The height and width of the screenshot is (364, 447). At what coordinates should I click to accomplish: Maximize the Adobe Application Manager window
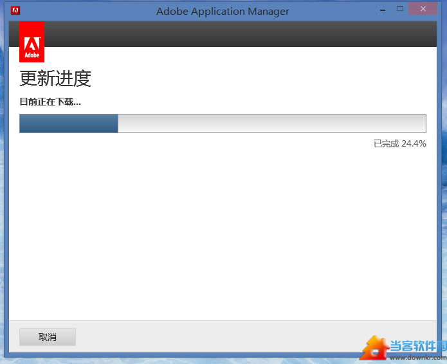(400, 9)
